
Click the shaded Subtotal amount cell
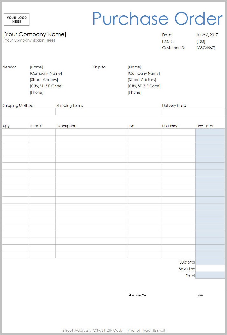pyautogui.click(x=210, y=262)
